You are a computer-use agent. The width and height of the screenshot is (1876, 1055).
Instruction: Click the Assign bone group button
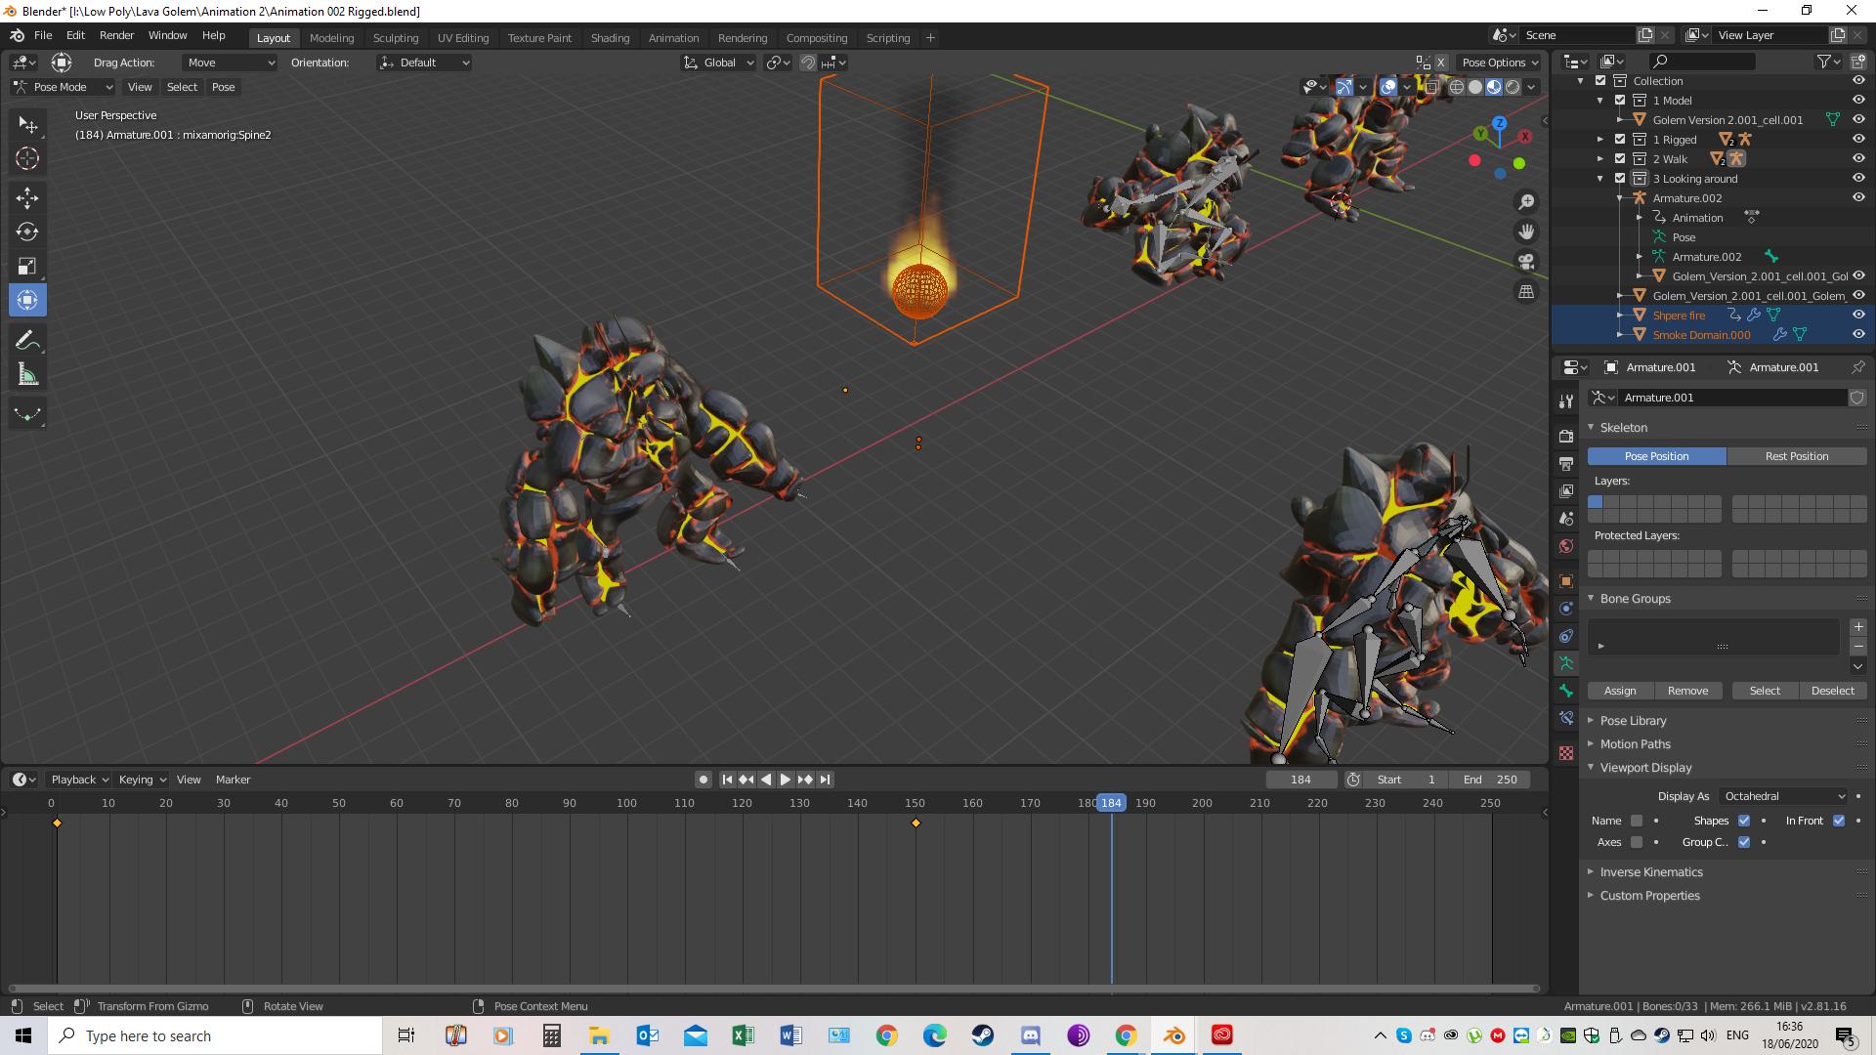point(1620,691)
